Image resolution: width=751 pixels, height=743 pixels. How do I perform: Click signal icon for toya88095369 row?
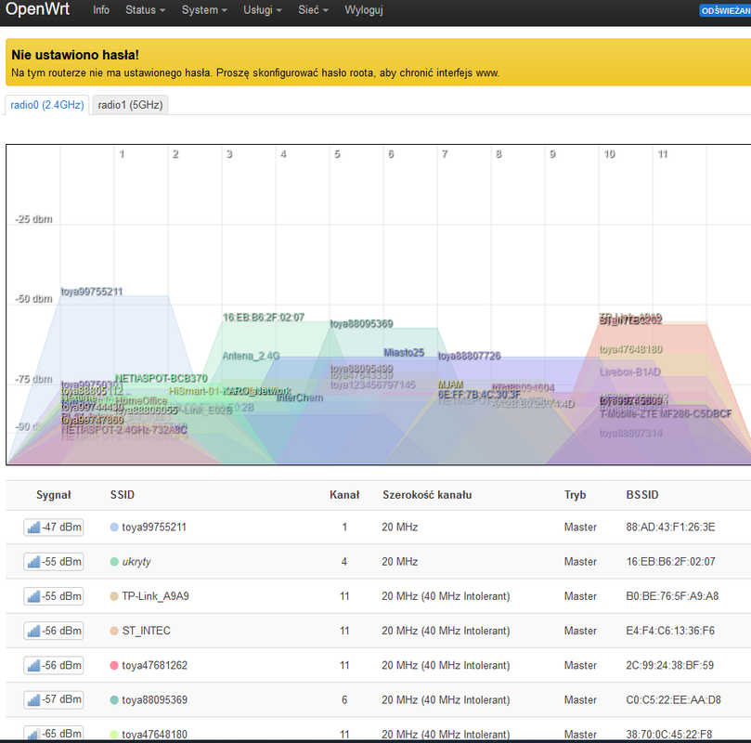point(34,700)
